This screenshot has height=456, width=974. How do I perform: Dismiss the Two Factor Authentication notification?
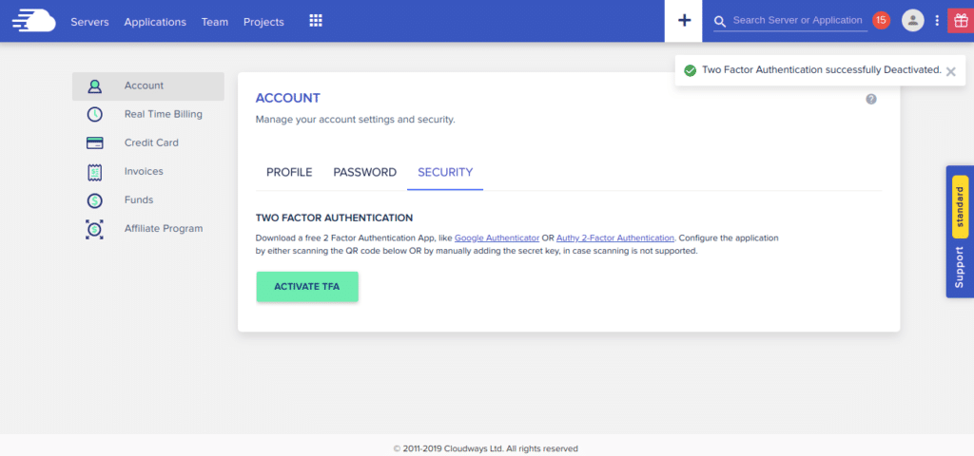tap(950, 71)
